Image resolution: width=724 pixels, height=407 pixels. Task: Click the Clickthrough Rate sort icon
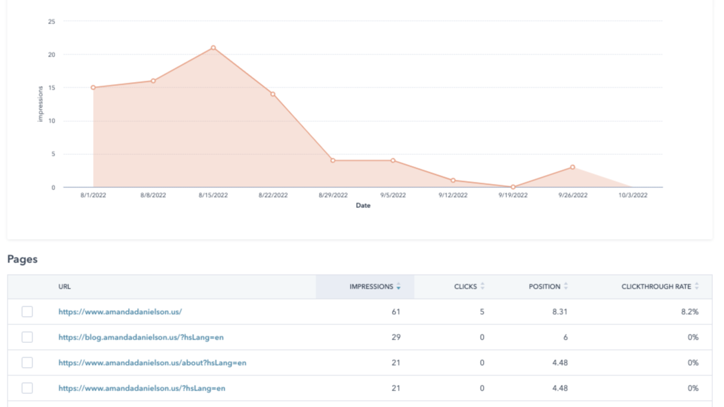(x=697, y=286)
